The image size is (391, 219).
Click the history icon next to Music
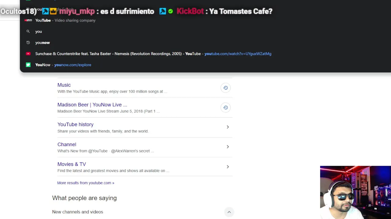click(225, 88)
